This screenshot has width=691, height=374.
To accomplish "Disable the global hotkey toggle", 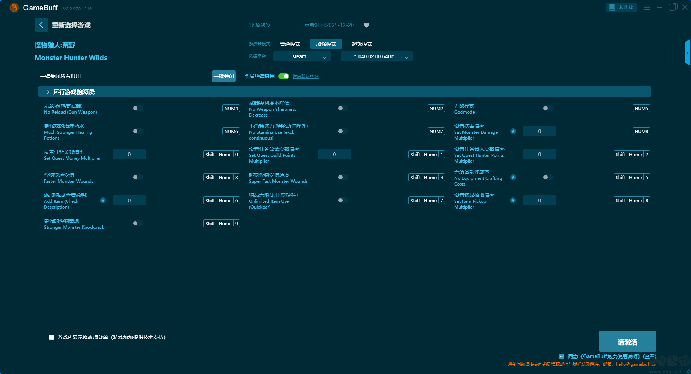I will click(284, 76).
